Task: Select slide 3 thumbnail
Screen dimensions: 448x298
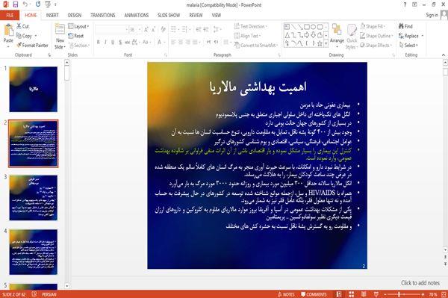Action: point(33,197)
